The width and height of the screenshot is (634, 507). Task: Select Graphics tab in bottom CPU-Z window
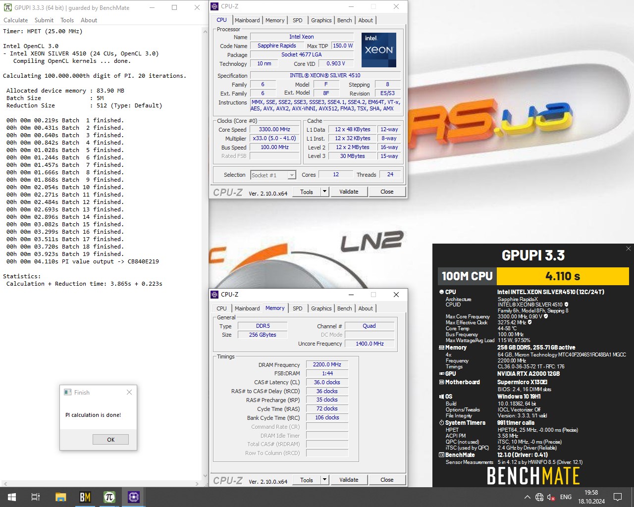(321, 308)
